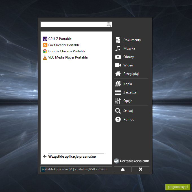192x192 pixels.
Task: Click the eject drive button
Action: [123, 169]
